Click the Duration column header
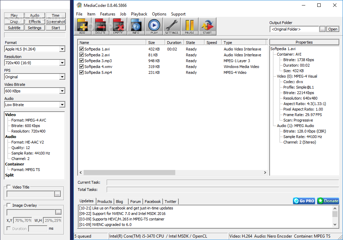The height and width of the screenshot is (240, 343). point(174,43)
